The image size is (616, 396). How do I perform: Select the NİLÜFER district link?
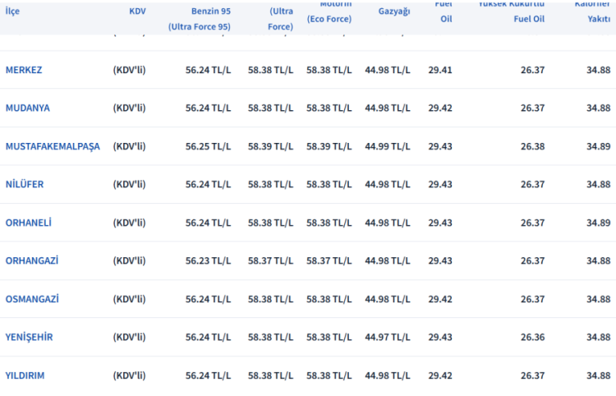[25, 184]
